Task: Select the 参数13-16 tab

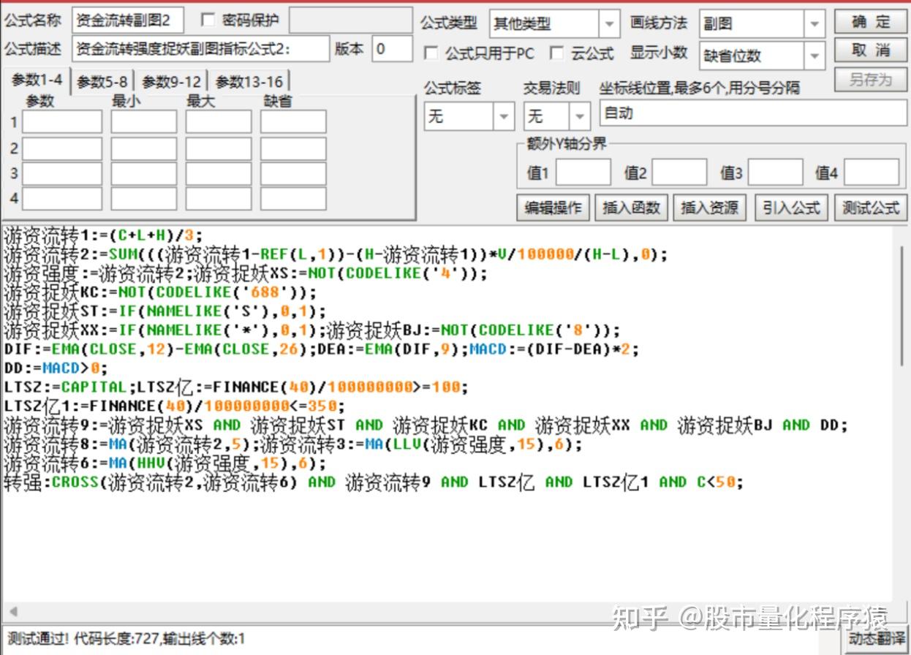Action: (249, 82)
